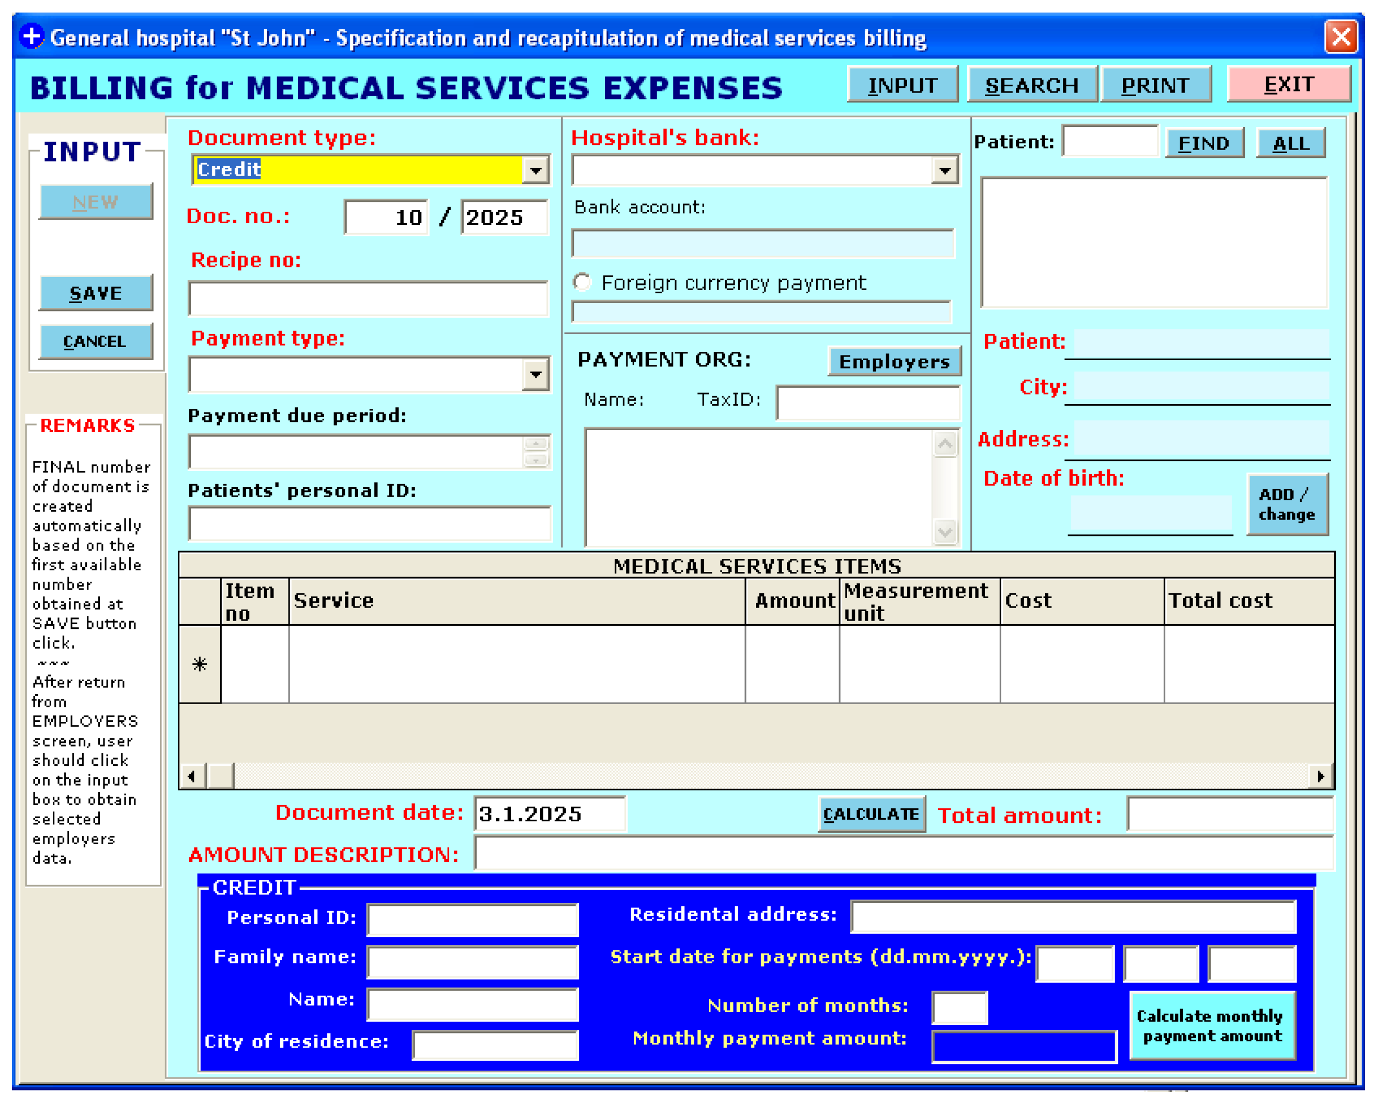Click the CANCEL button
This screenshot has width=1375, height=1103.
(96, 342)
